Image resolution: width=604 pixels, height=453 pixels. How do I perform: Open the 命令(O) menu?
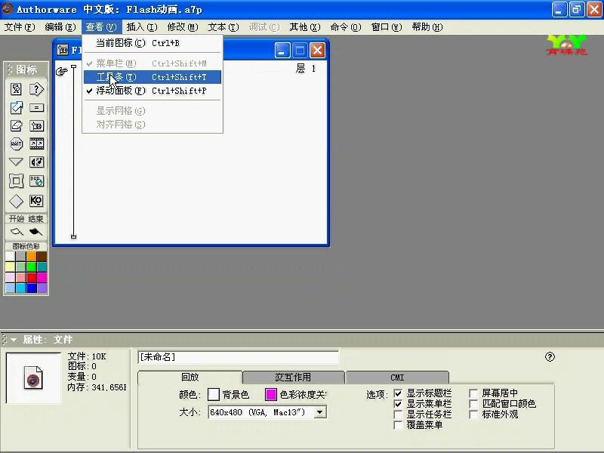tap(346, 27)
